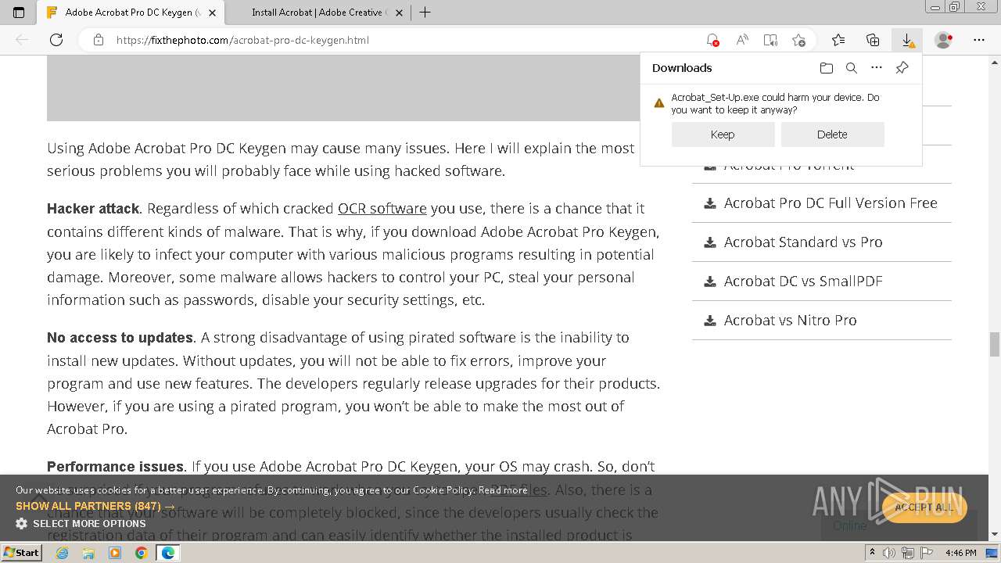
Task: Launch Internet Explorer from the taskbar
Action: click(x=62, y=553)
